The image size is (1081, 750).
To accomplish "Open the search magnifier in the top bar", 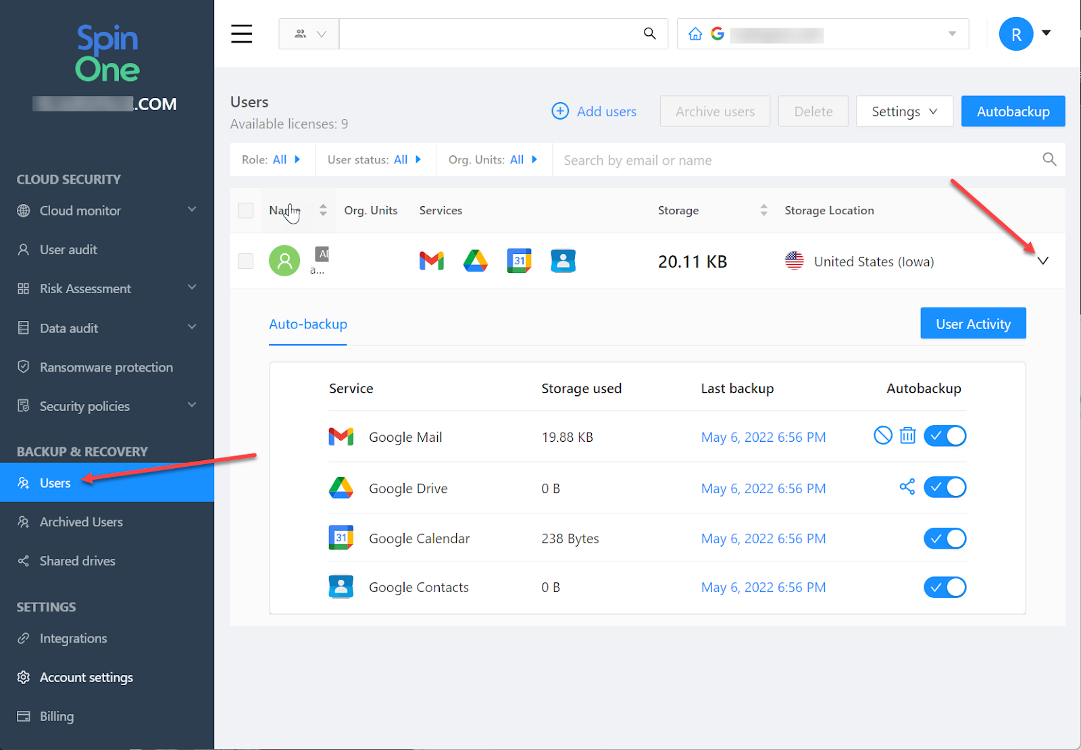I will (x=649, y=33).
